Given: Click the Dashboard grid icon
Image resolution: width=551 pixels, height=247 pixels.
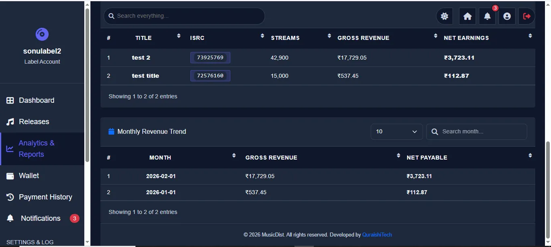Looking at the screenshot, I should pyautogui.click(x=10, y=100).
